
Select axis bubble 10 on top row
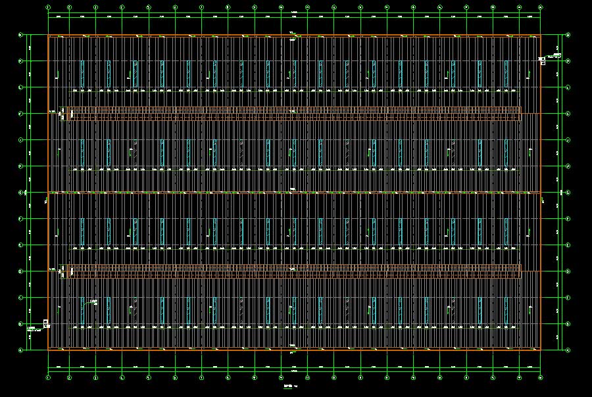click(x=281, y=7)
